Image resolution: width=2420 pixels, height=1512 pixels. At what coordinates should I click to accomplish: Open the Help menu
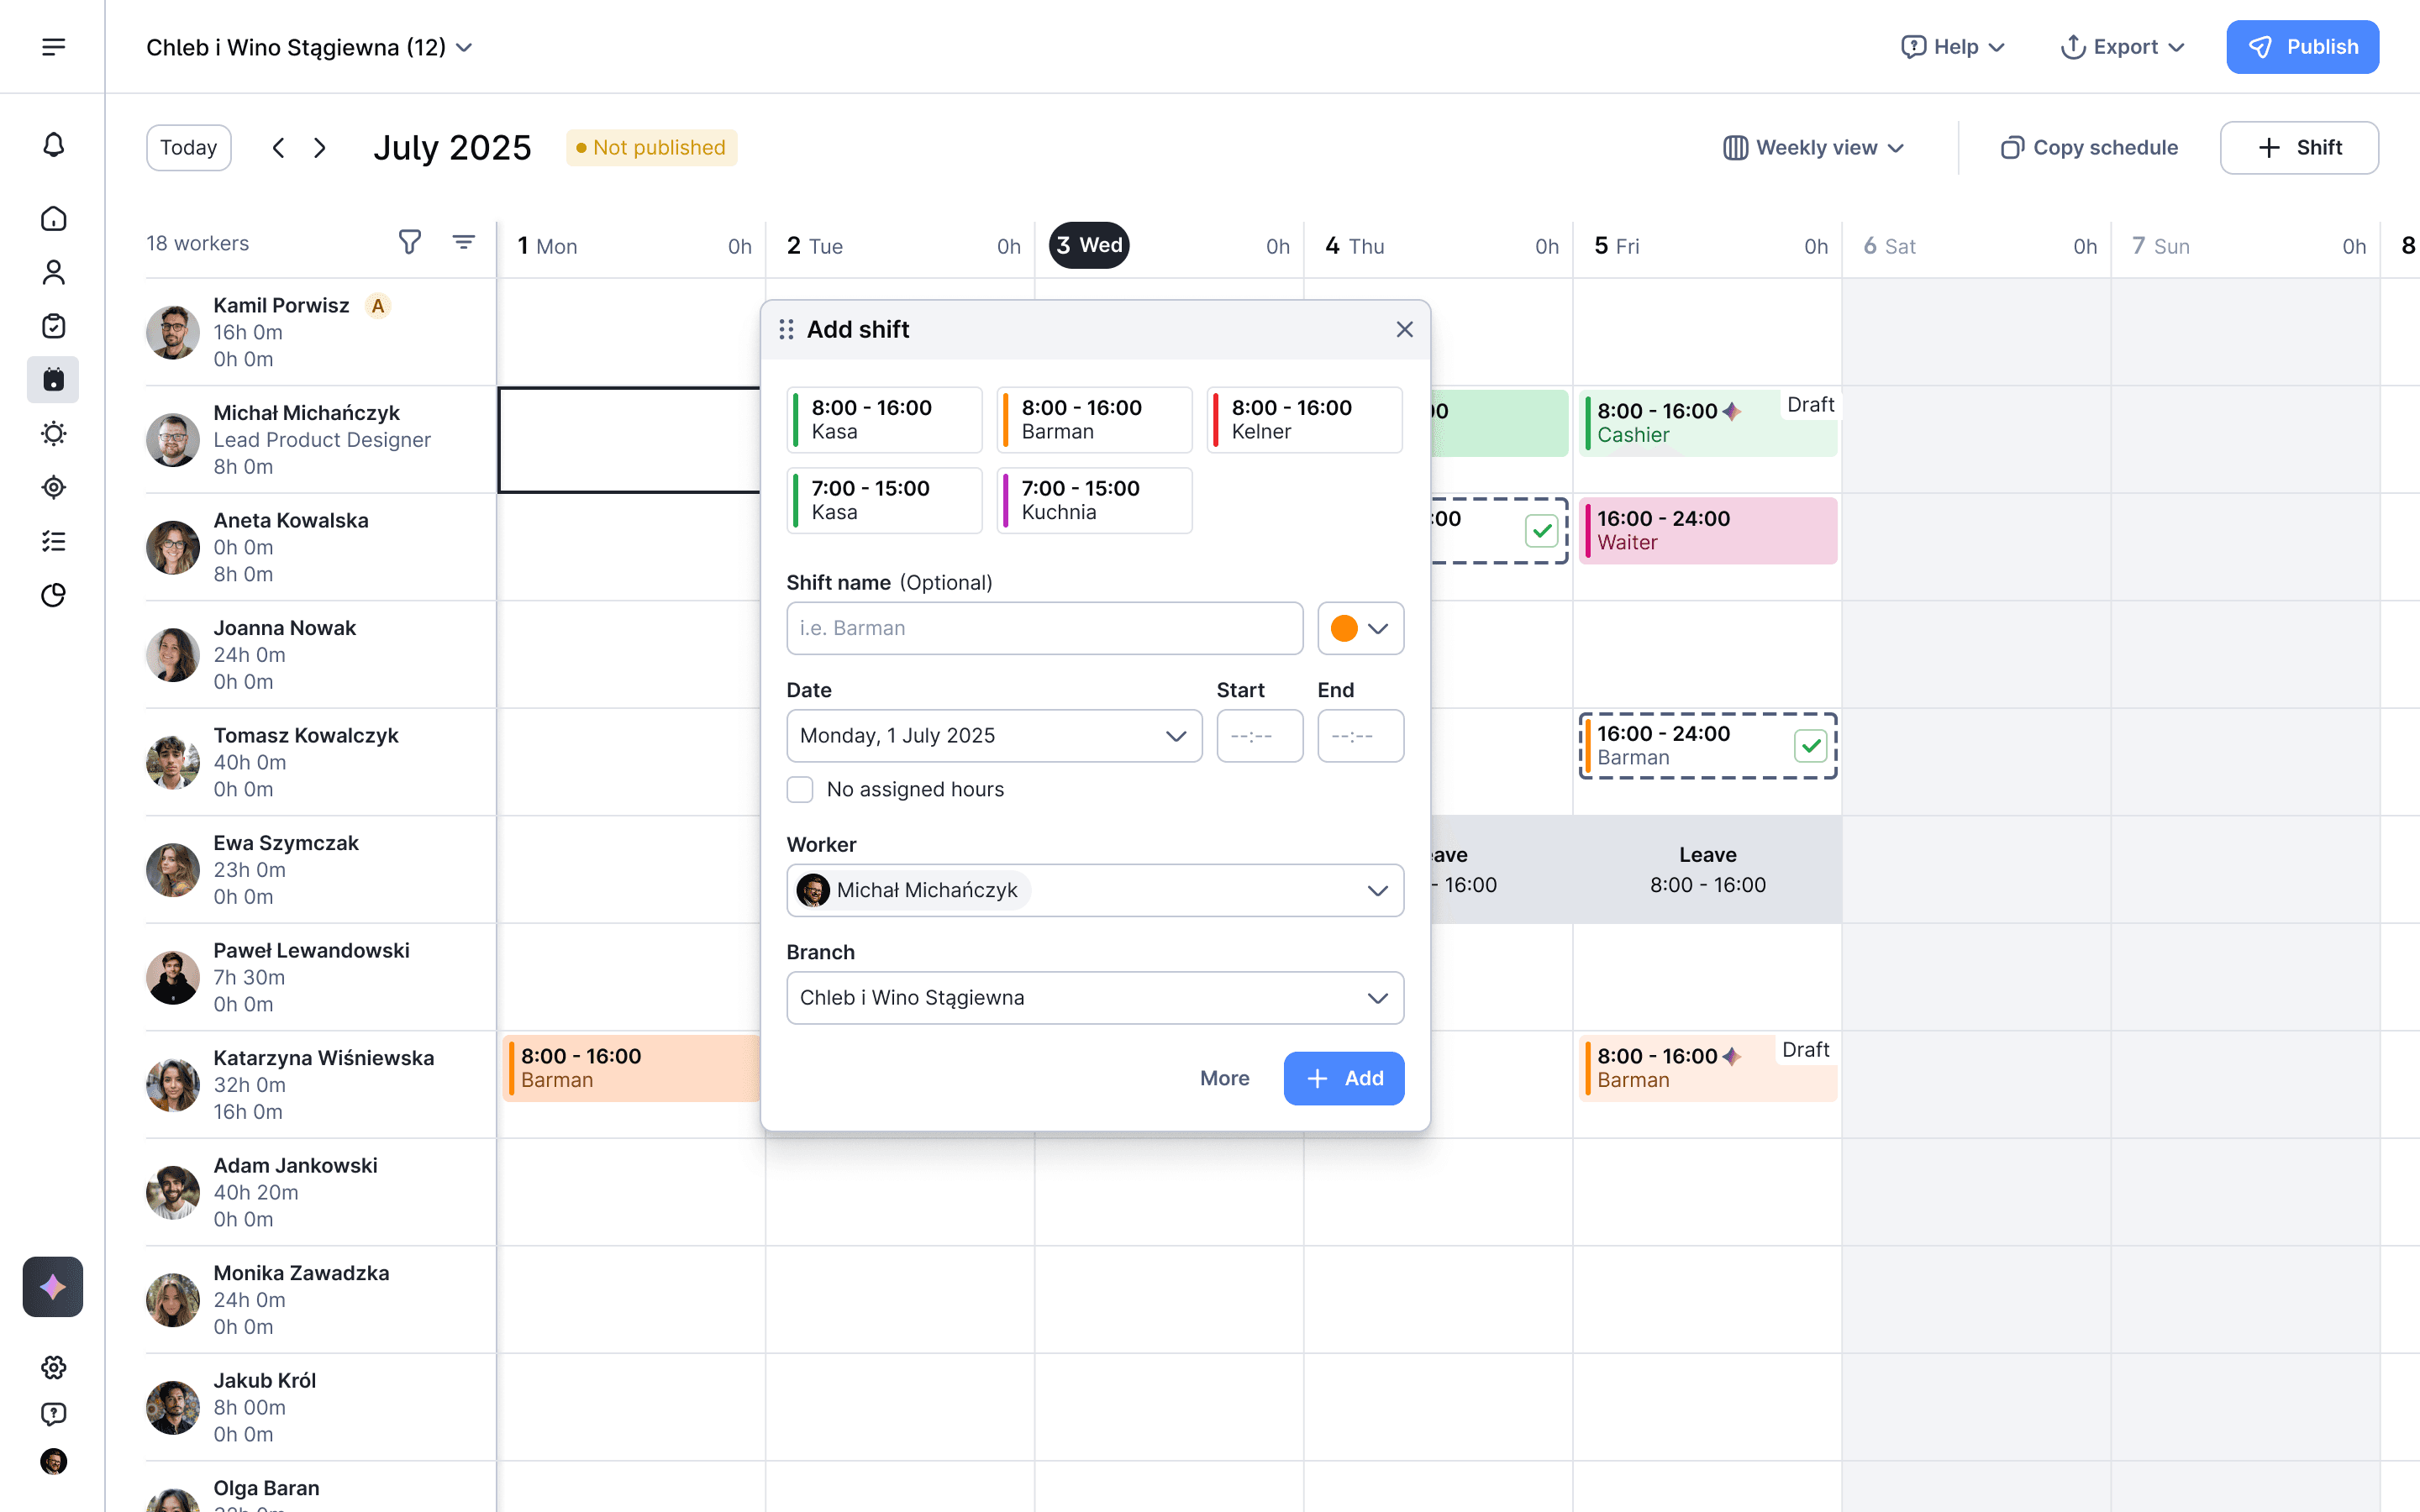tap(1953, 47)
